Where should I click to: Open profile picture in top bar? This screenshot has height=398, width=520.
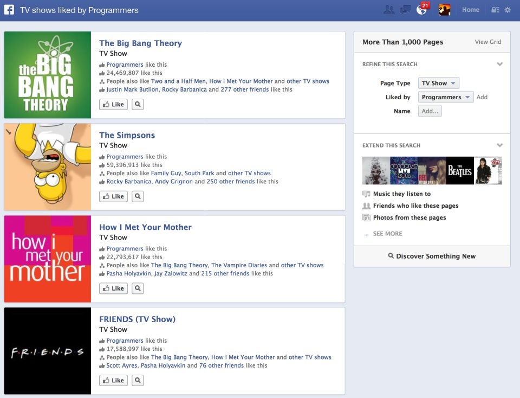pyautogui.click(x=444, y=10)
